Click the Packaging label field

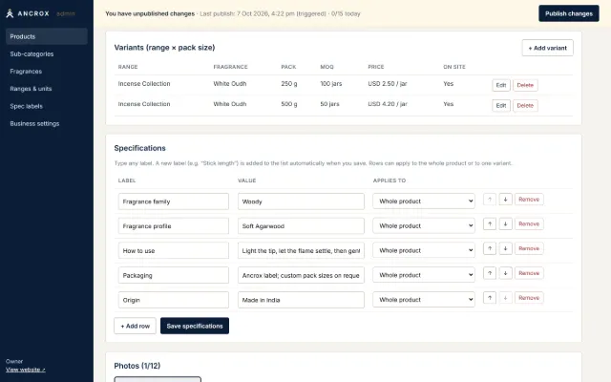pos(174,275)
